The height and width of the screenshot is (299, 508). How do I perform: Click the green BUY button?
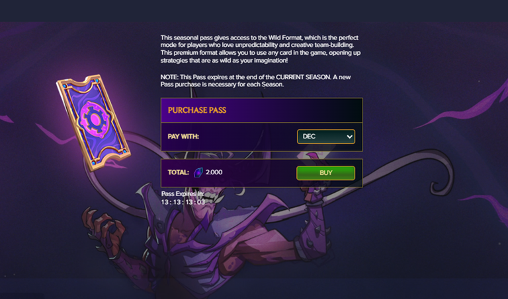coord(325,173)
